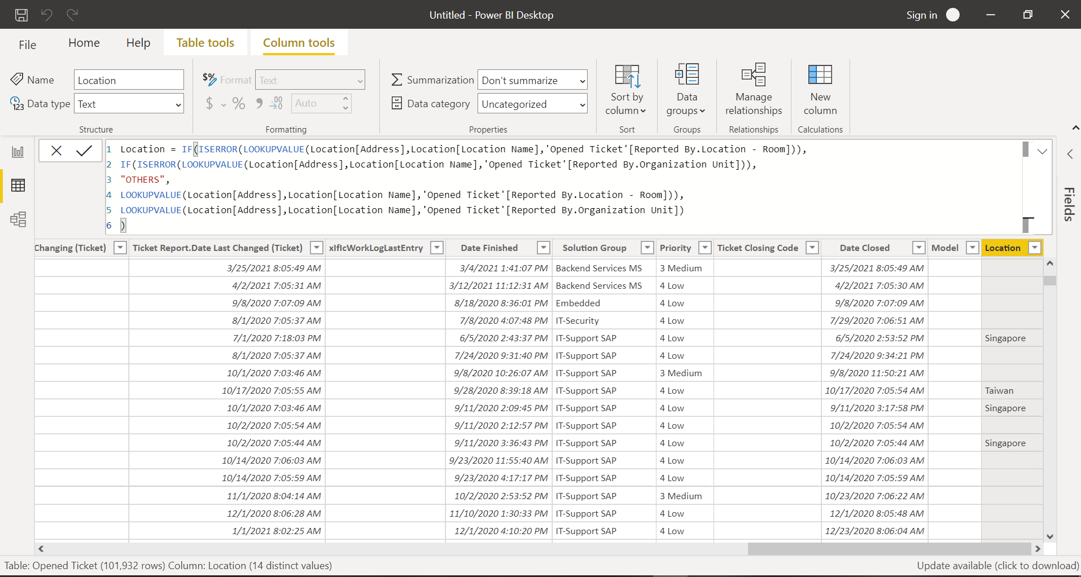Open Manage relationships

coord(754,89)
